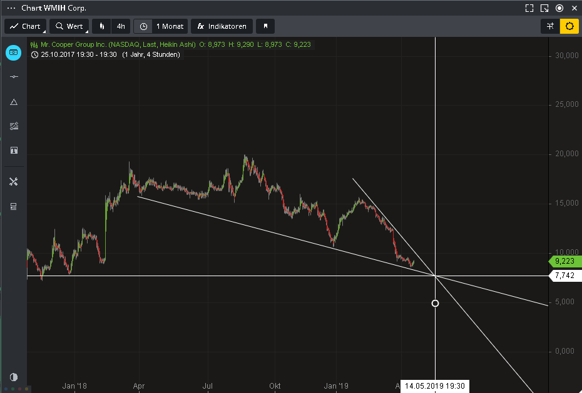The height and width of the screenshot is (393, 582).
Task: Click the Apr time axis label
Action: coord(138,386)
